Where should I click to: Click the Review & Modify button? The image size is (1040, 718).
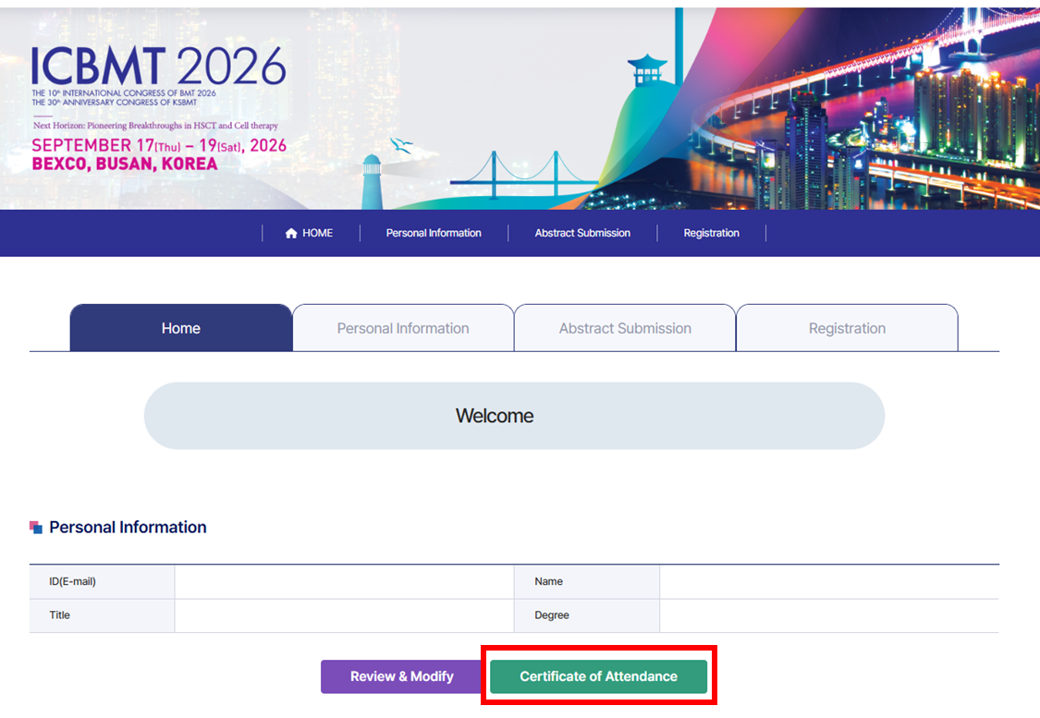pos(401,677)
